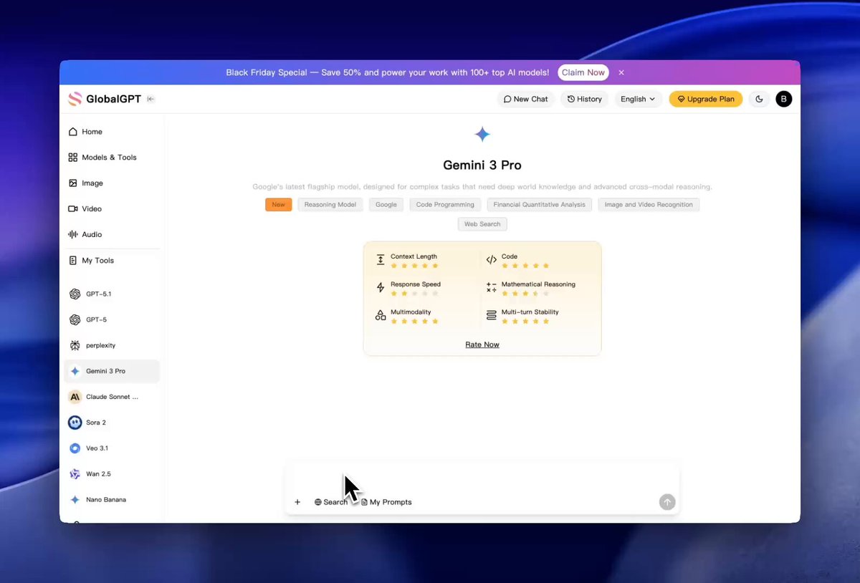Image resolution: width=860 pixels, height=583 pixels.
Task: Click the Image picture icon
Action: point(72,183)
